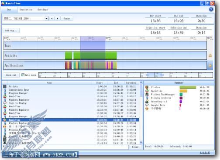Switch to the Statistics tab
This screenshot has width=220, height=160.
(x=26, y=10)
